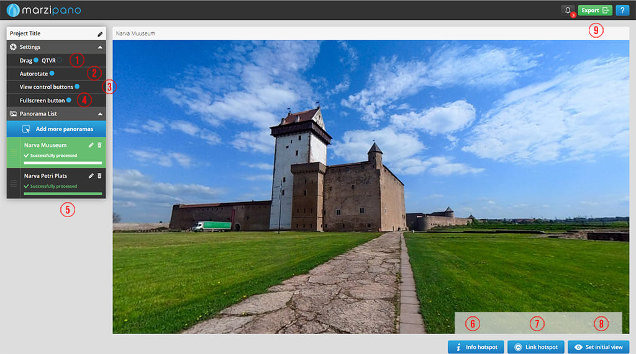Click Add more panoramas button

coord(57,129)
